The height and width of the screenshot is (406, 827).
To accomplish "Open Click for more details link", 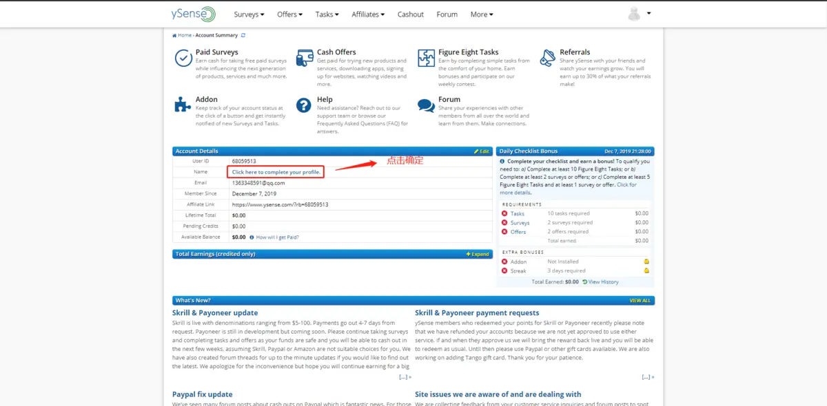I will pyautogui.click(x=568, y=189).
